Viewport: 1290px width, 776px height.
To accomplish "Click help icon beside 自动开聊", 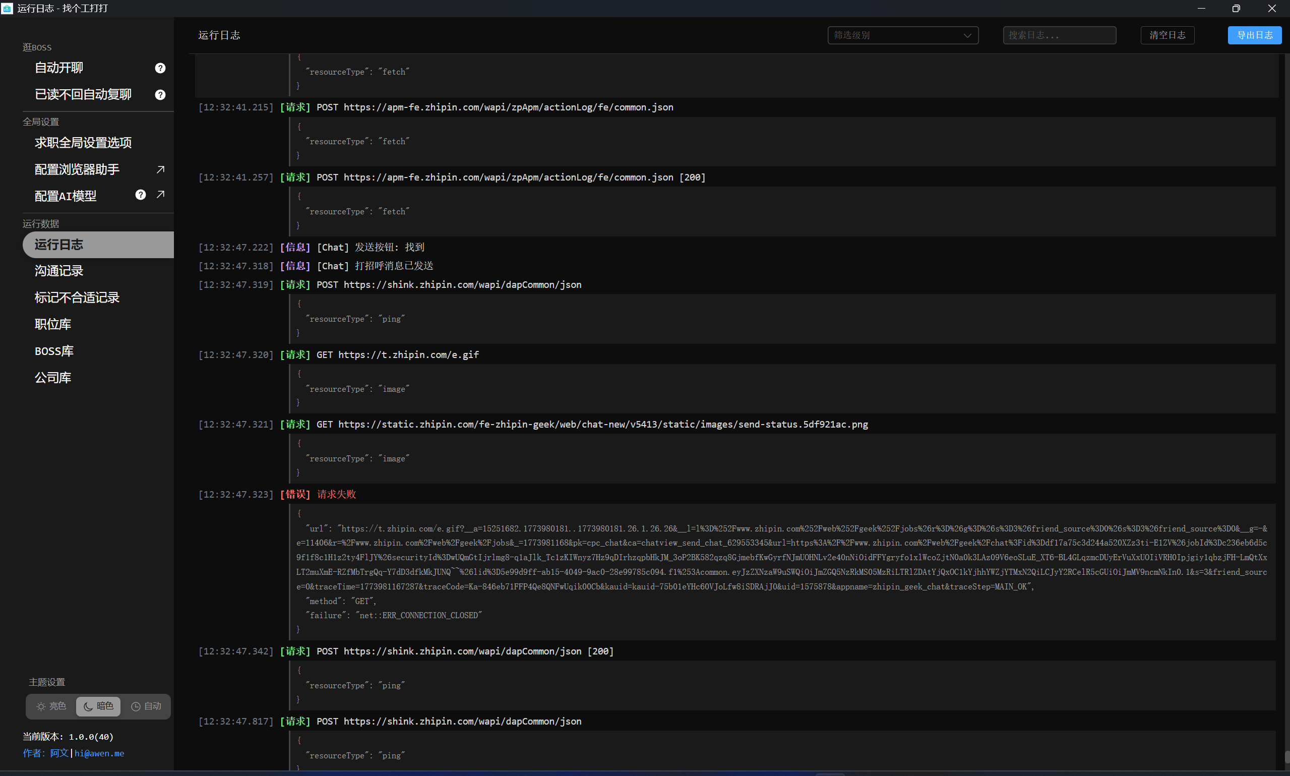I will [x=160, y=68].
